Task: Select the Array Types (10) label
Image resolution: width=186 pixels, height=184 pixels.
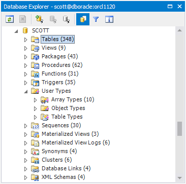Action: pos(73,99)
